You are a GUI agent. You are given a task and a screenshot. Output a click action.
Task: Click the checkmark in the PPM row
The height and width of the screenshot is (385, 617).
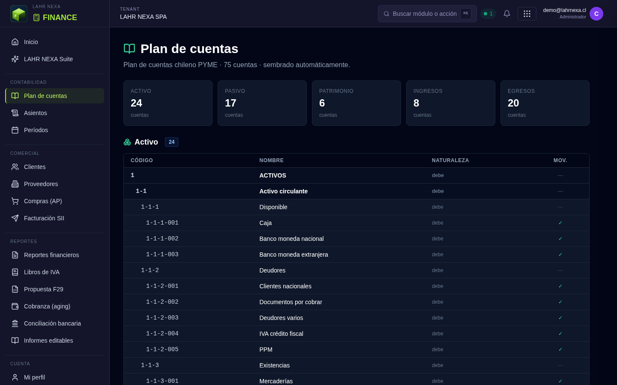coord(560,349)
